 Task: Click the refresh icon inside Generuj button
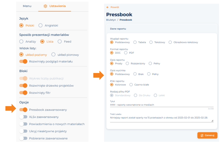[202, 135]
